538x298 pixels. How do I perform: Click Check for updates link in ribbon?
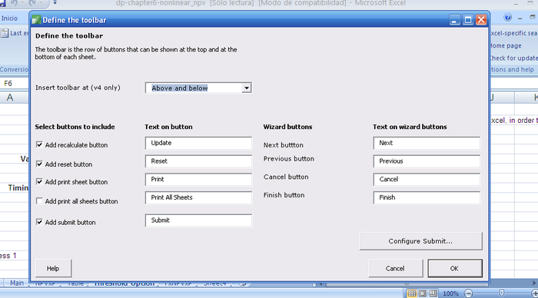(513, 58)
